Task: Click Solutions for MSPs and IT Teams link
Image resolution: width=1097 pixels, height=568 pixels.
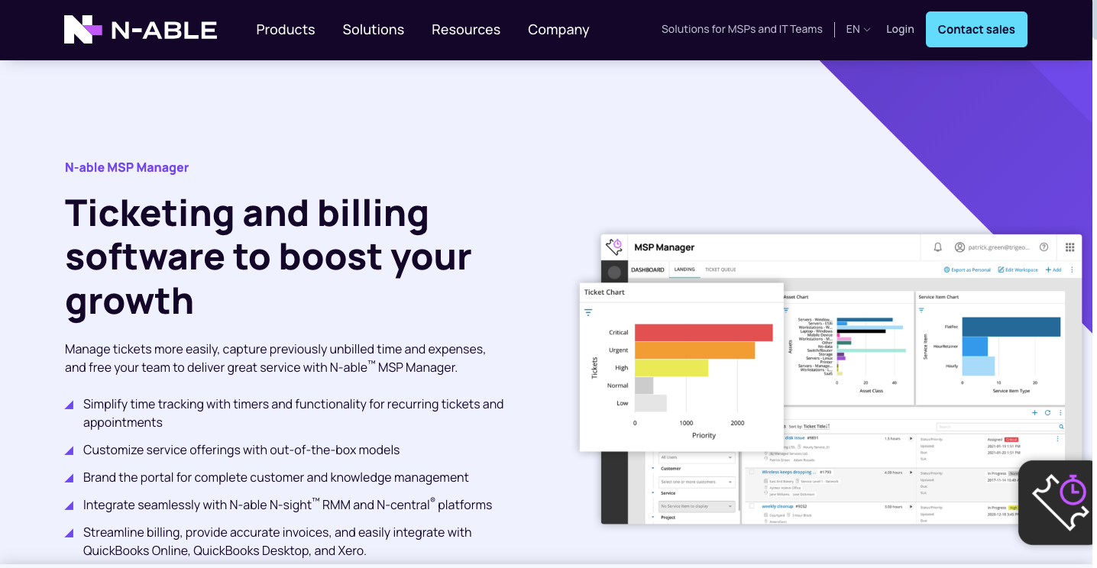Action: click(742, 29)
